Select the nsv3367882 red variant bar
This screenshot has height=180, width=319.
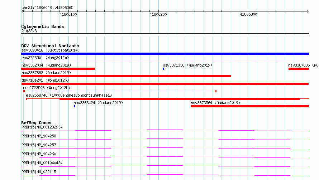click(126, 76)
